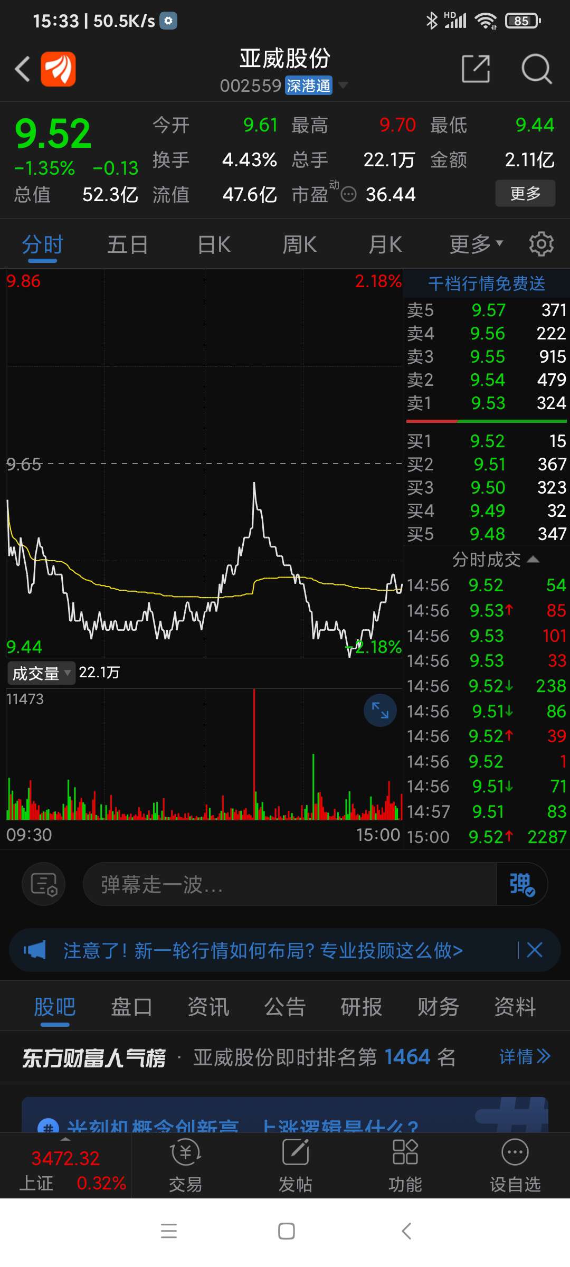
Task: Tap the 上证 3472.32 index value
Action: [x=65, y=1158]
